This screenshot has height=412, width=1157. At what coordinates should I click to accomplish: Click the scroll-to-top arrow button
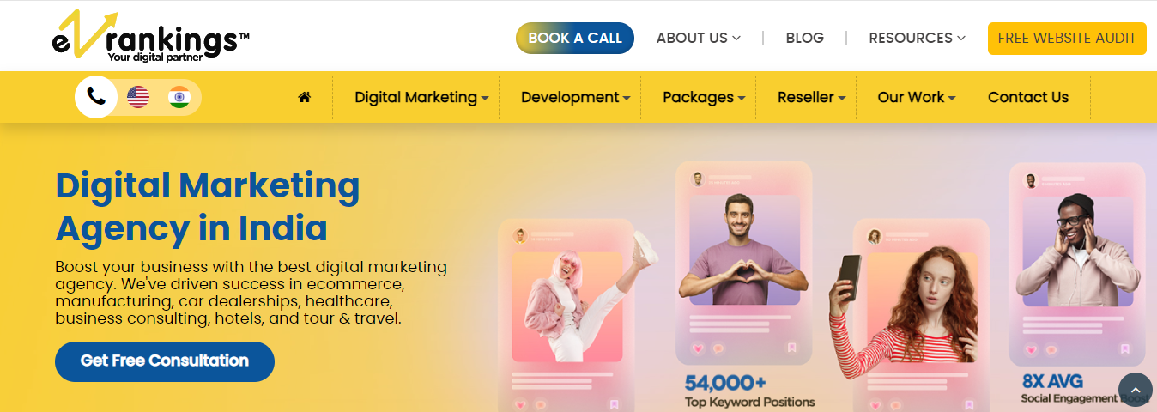coord(1136,390)
